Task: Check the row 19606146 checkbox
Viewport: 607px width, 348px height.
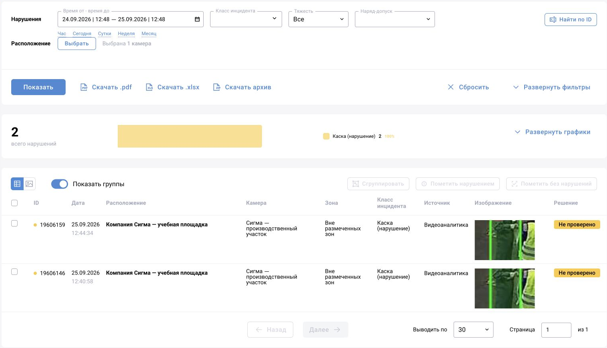Action: coord(14,272)
